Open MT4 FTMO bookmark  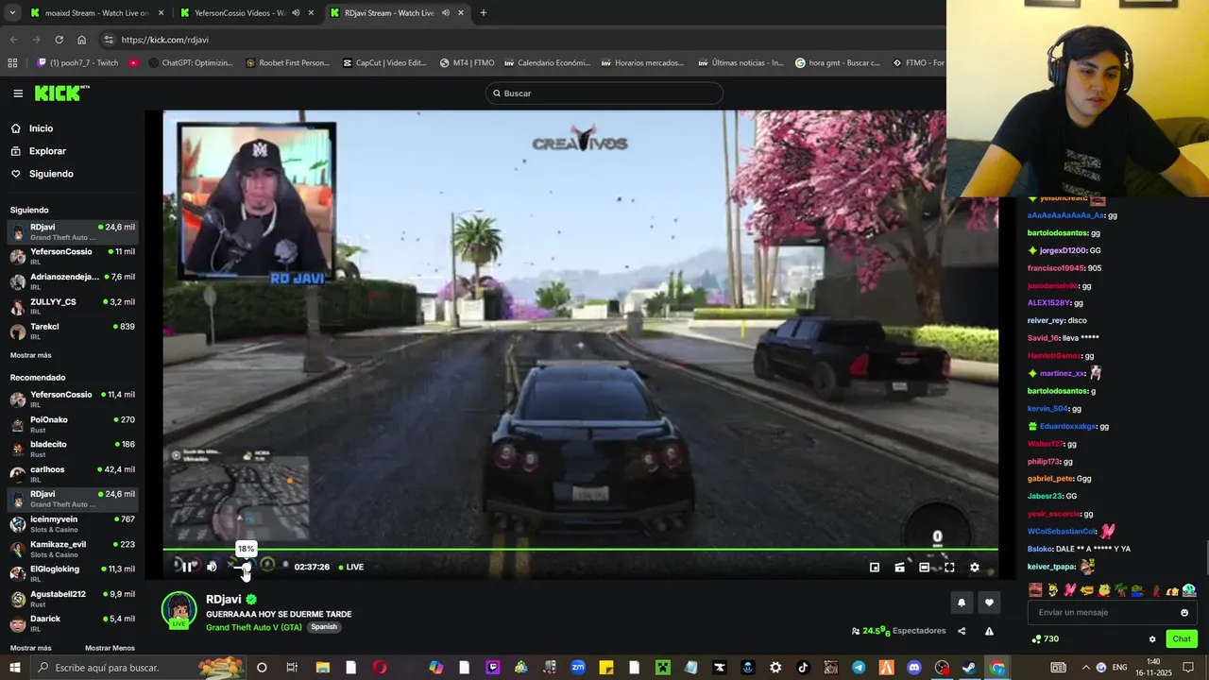pyautogui.click(x=467, y=63)
